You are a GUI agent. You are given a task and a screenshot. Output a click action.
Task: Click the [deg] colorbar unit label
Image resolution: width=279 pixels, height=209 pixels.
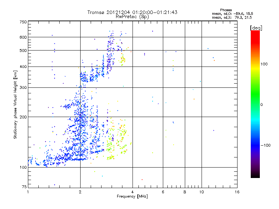(256, 28)
